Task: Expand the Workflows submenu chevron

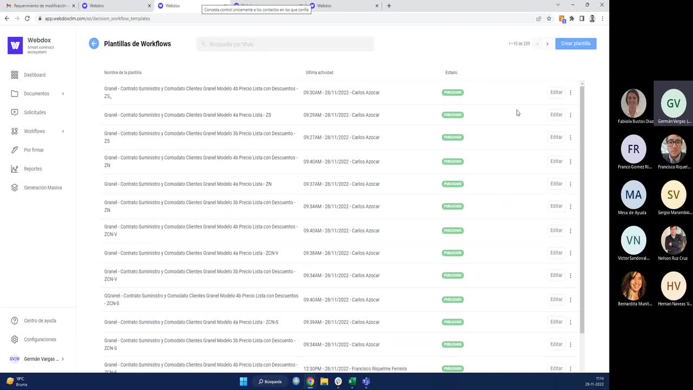Action: point(63,131)
